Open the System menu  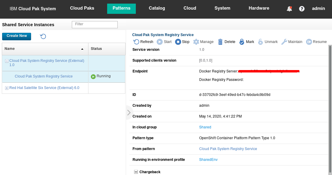222,8
